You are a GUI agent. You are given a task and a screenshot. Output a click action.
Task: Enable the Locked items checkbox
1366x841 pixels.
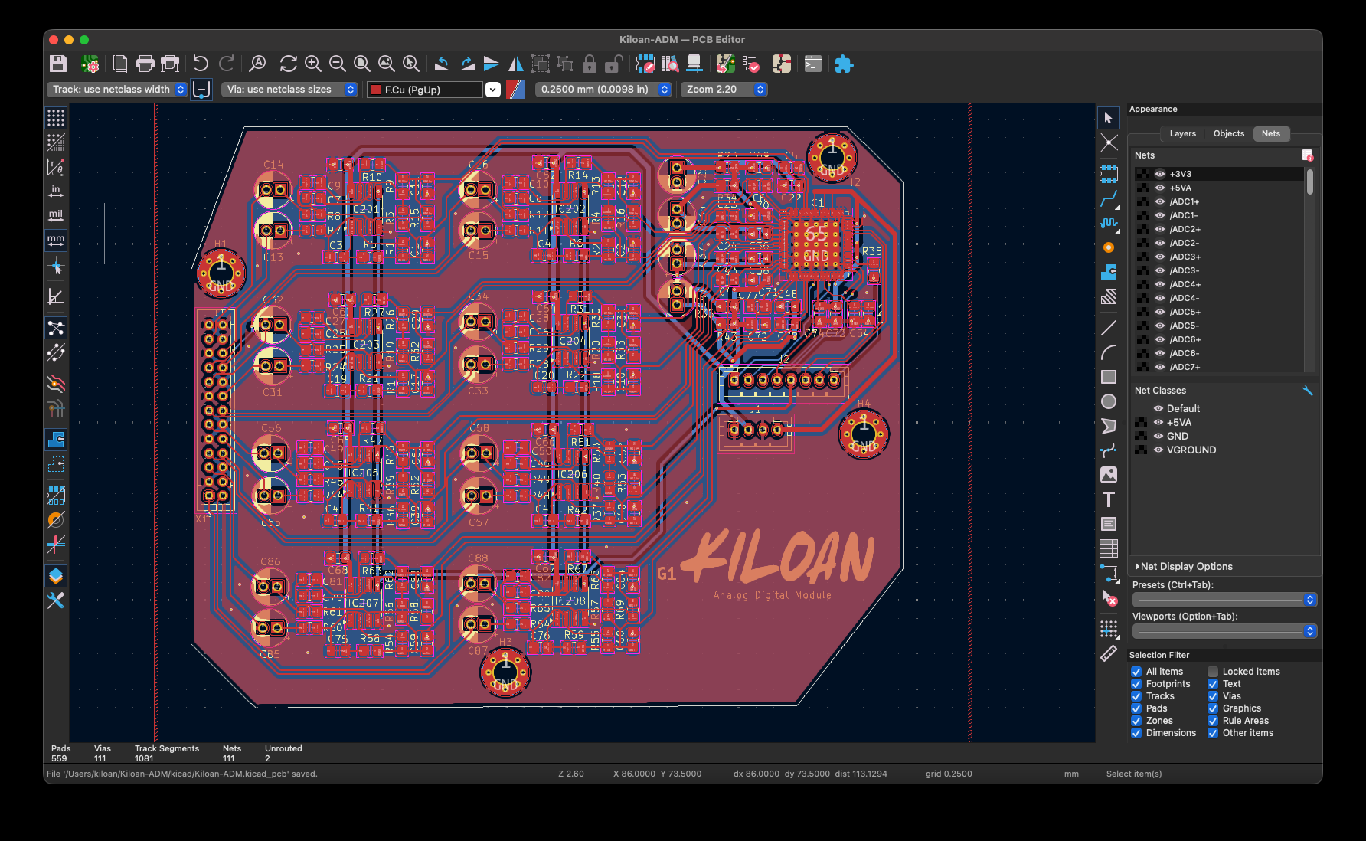point(1213,672)
